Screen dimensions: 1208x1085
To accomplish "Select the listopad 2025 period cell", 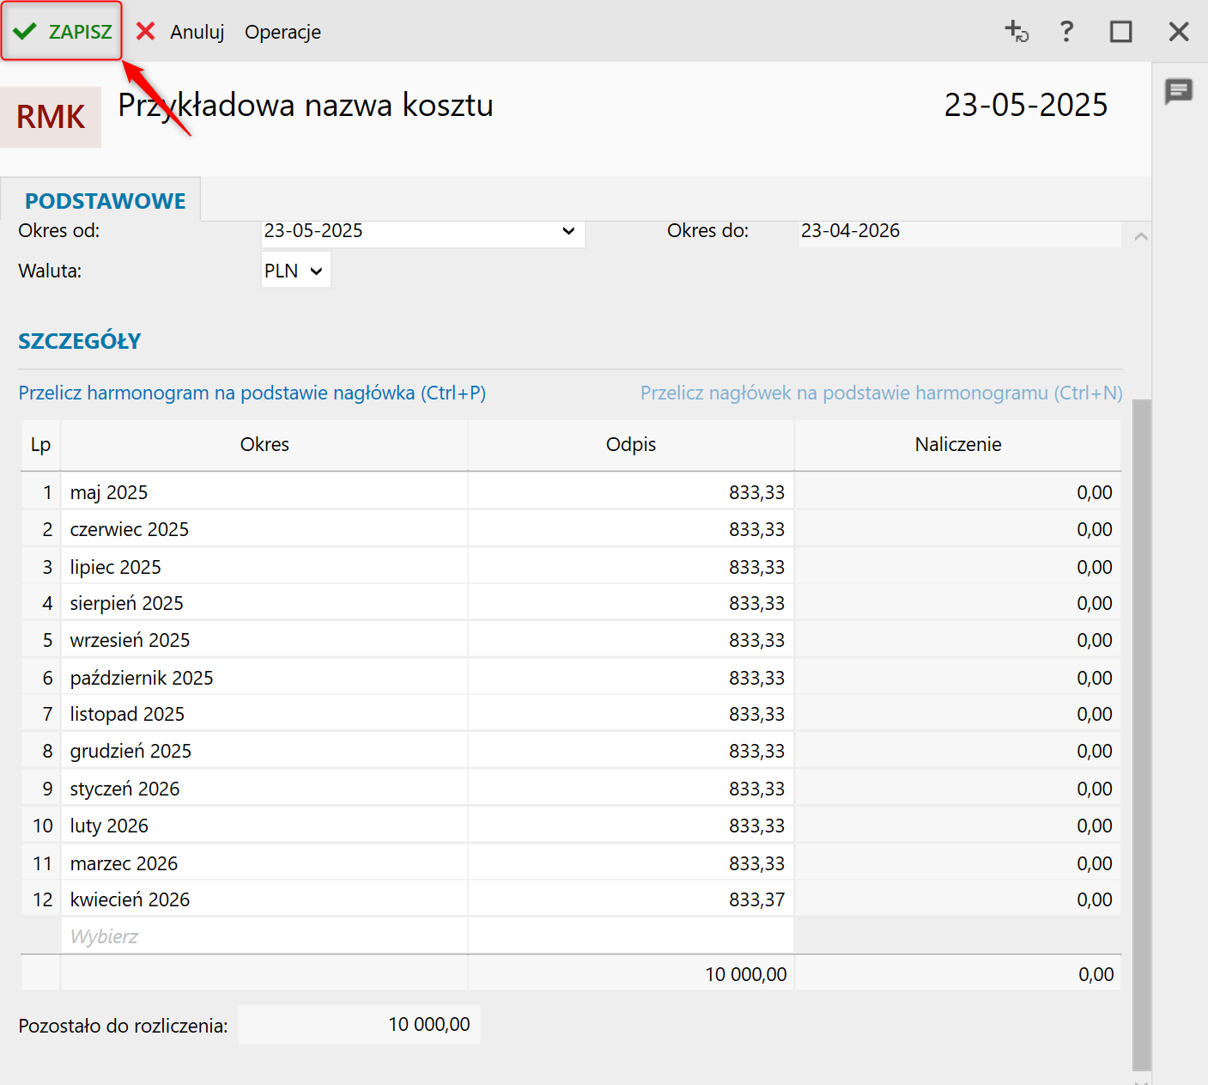I will click(264, 714).
